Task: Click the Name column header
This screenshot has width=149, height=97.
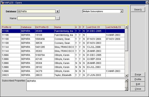Action: [64, 27]
